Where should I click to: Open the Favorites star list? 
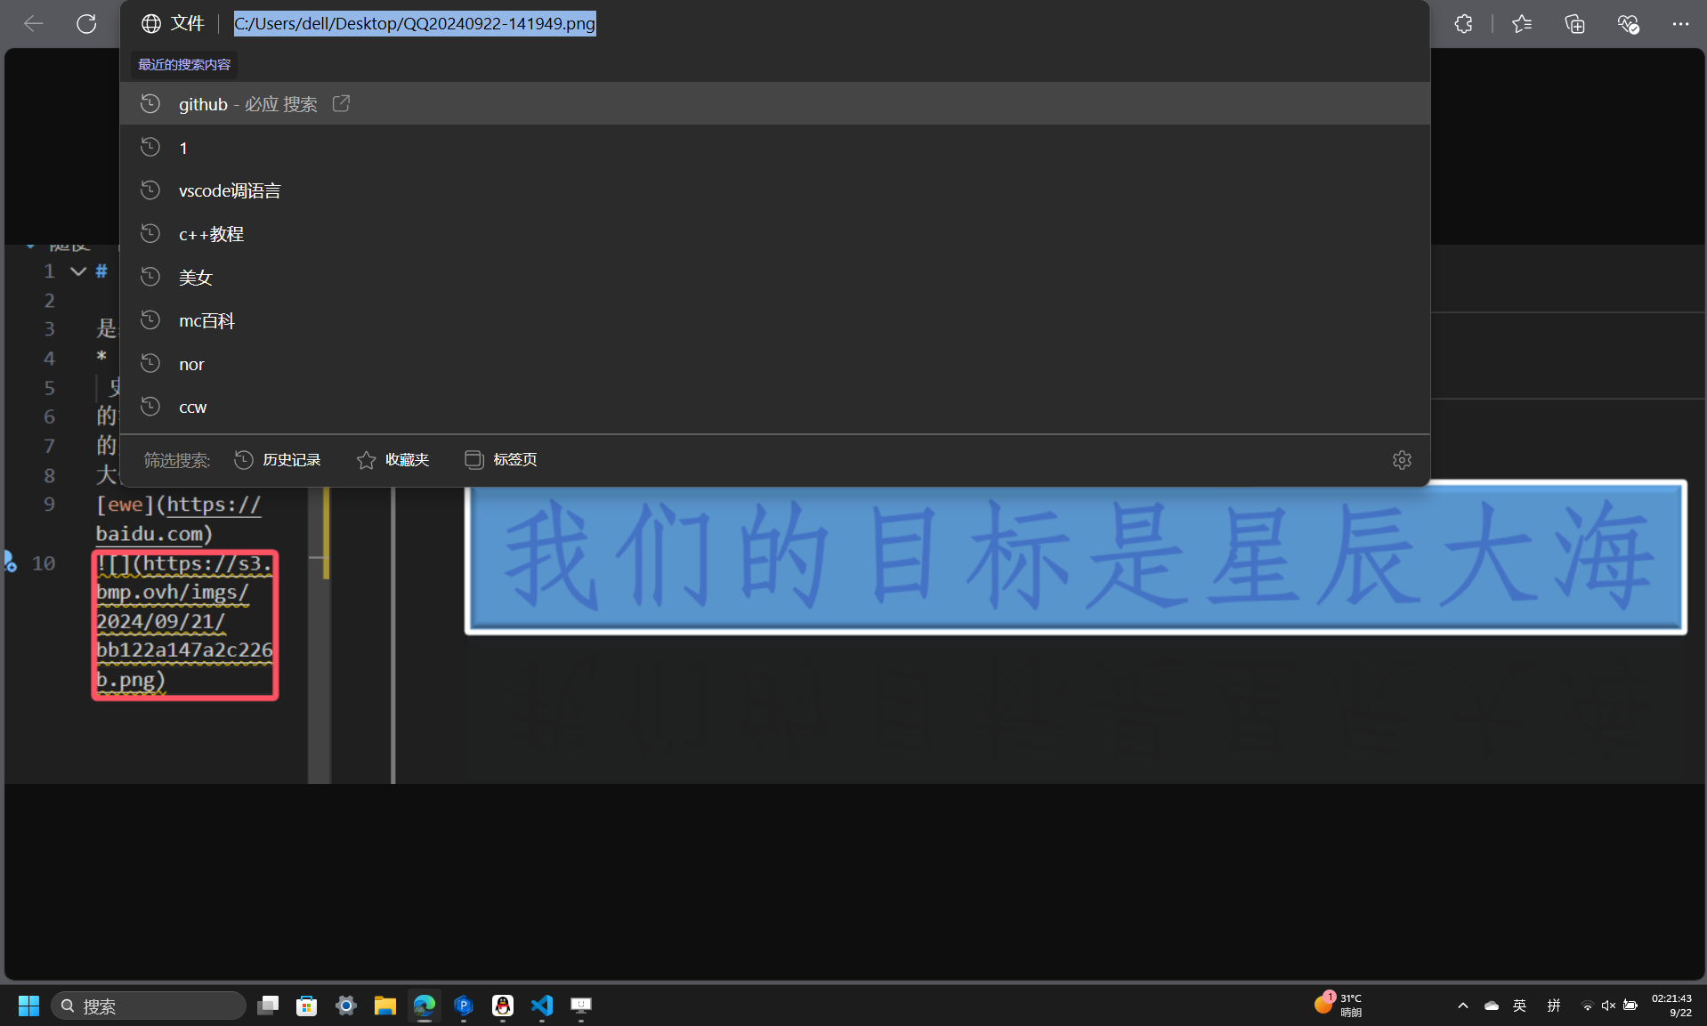[1522, 24]
